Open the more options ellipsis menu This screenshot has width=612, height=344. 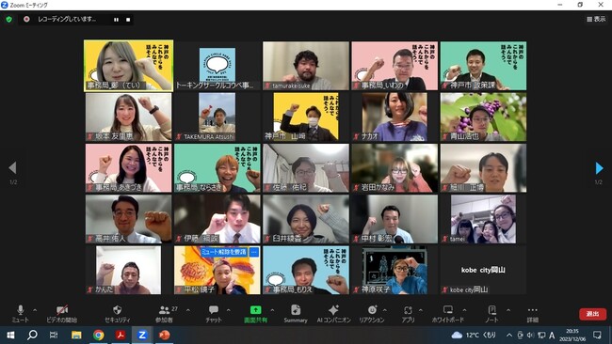[x=532, y=310]
